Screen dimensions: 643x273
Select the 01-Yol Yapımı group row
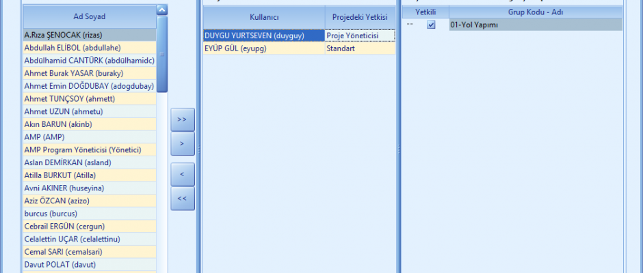click(536, 25)
